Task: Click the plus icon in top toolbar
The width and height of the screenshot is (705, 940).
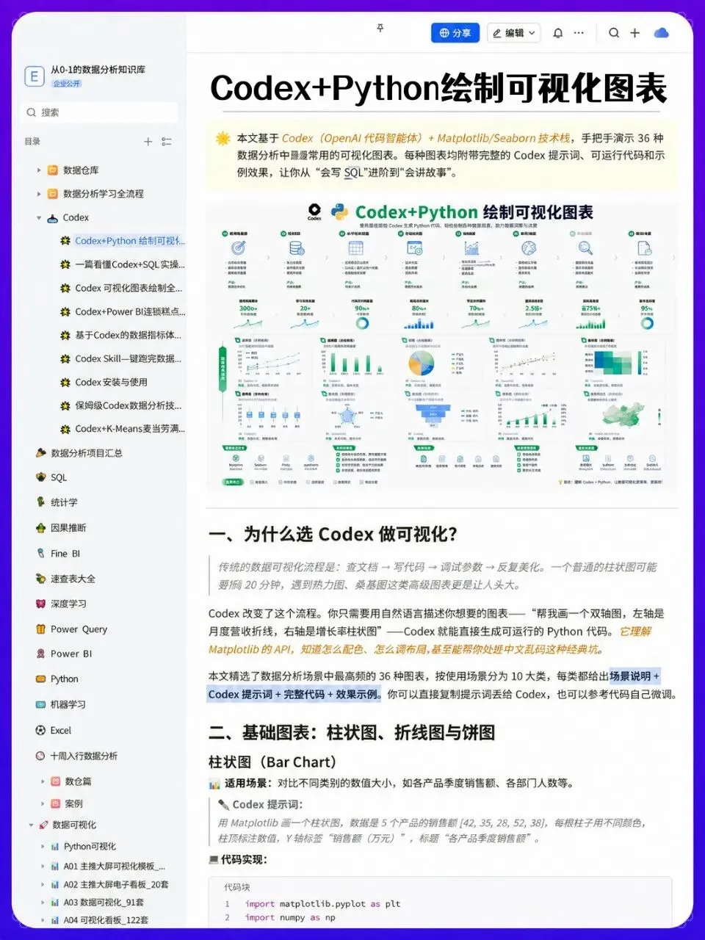Action: (635, 33)
